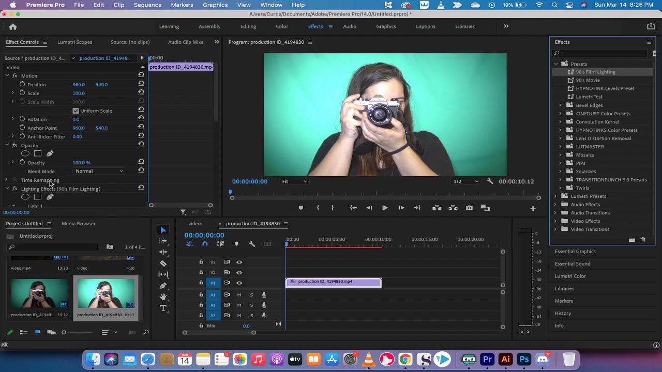
Task: Toggle lock on track V1
Action: coord(201,283)
